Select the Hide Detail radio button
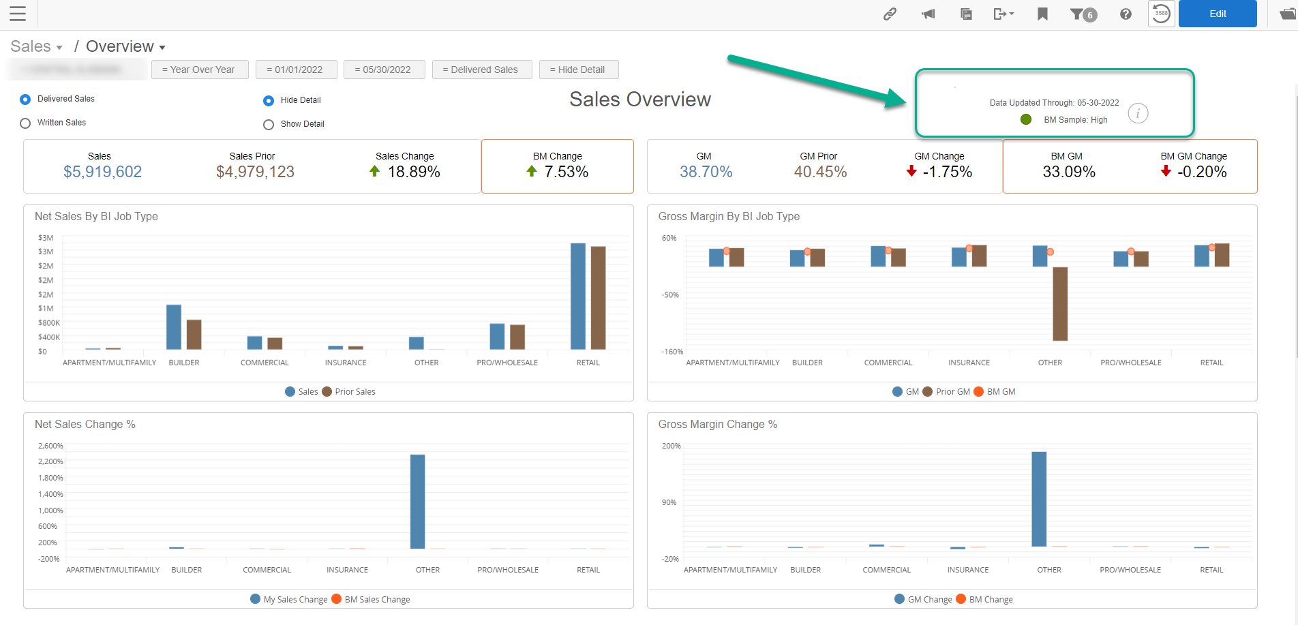The height and width of the screenshot is (625, 1298). coord(269,101)
